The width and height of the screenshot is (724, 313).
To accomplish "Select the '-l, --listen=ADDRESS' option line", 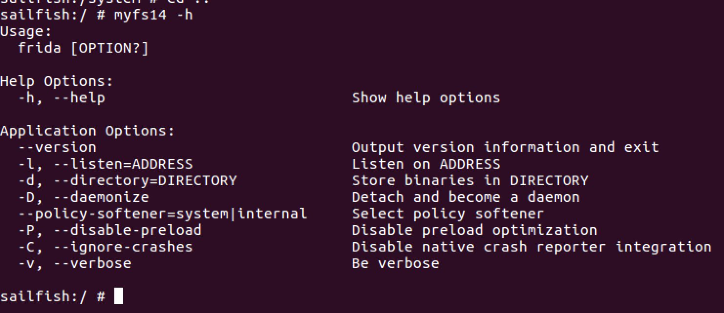I will [106, 164].
